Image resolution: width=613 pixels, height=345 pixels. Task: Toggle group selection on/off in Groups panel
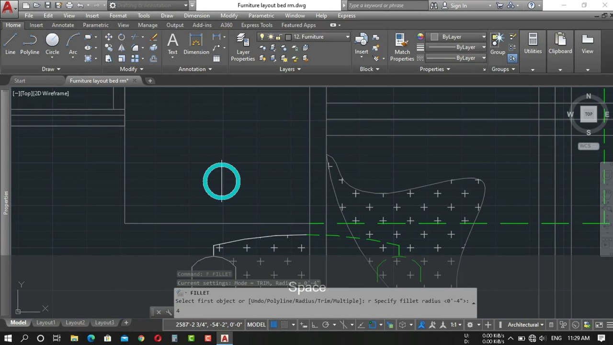(513, 58)
